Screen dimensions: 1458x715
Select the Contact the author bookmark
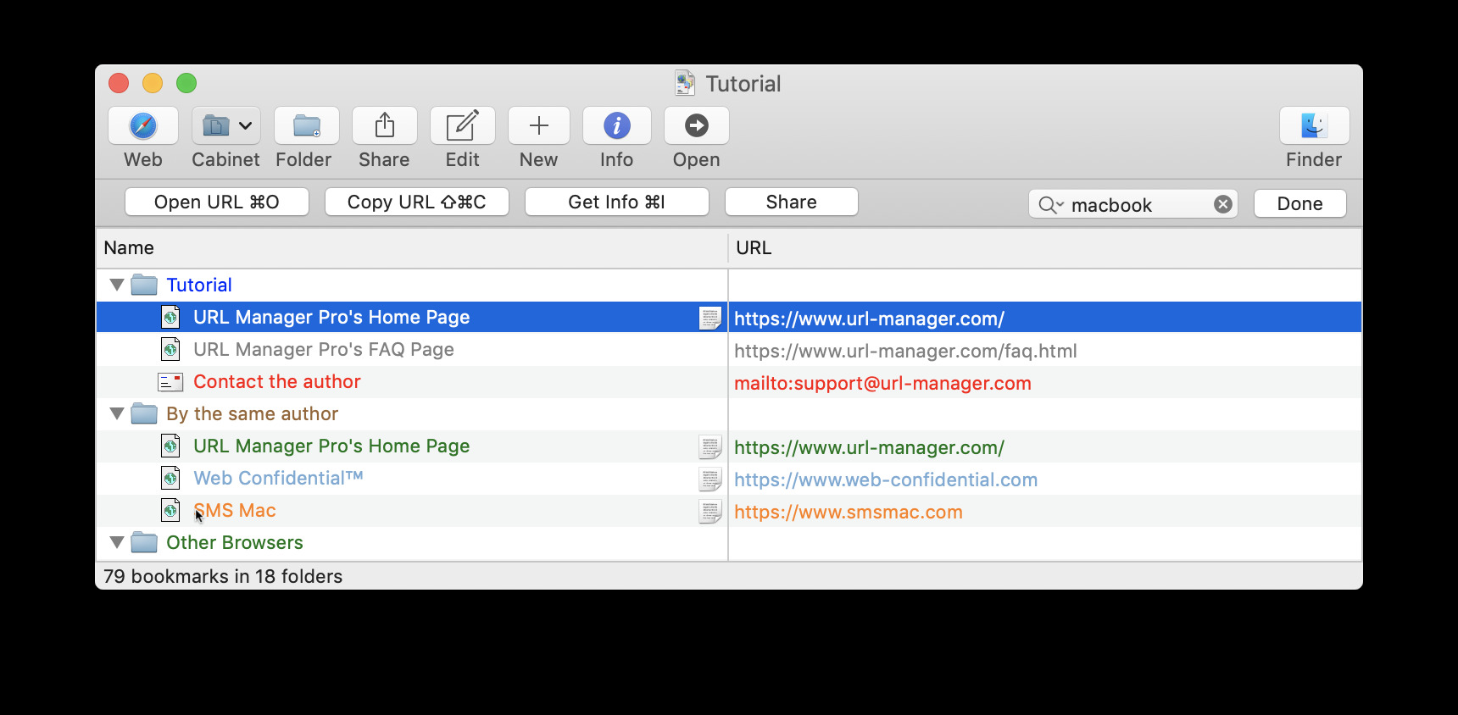tap(276, 382)
